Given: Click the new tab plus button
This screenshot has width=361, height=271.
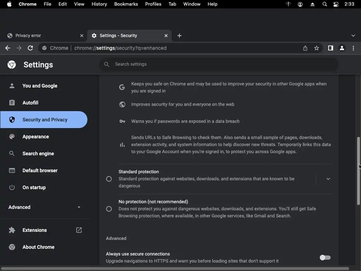Looking at the screenshot, I should click(x=179, y=36).
